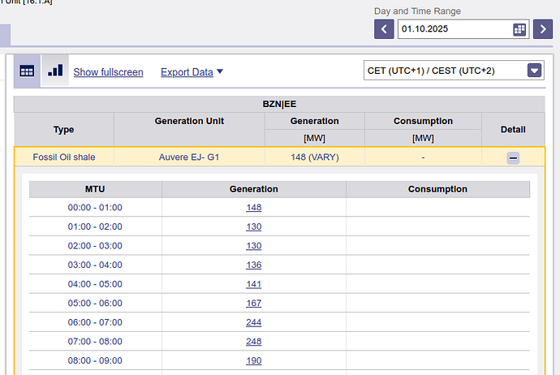Select MTU row 05:00 - 06:00
Image resolution: width=560 pixels, height=375 pixels.
(x=279, y=304)
